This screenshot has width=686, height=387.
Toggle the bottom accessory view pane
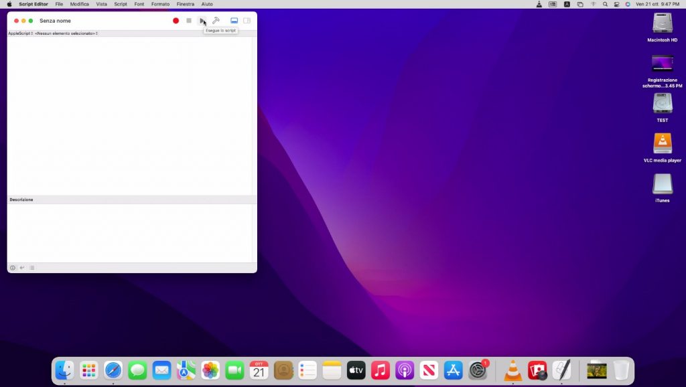[234, 21]
